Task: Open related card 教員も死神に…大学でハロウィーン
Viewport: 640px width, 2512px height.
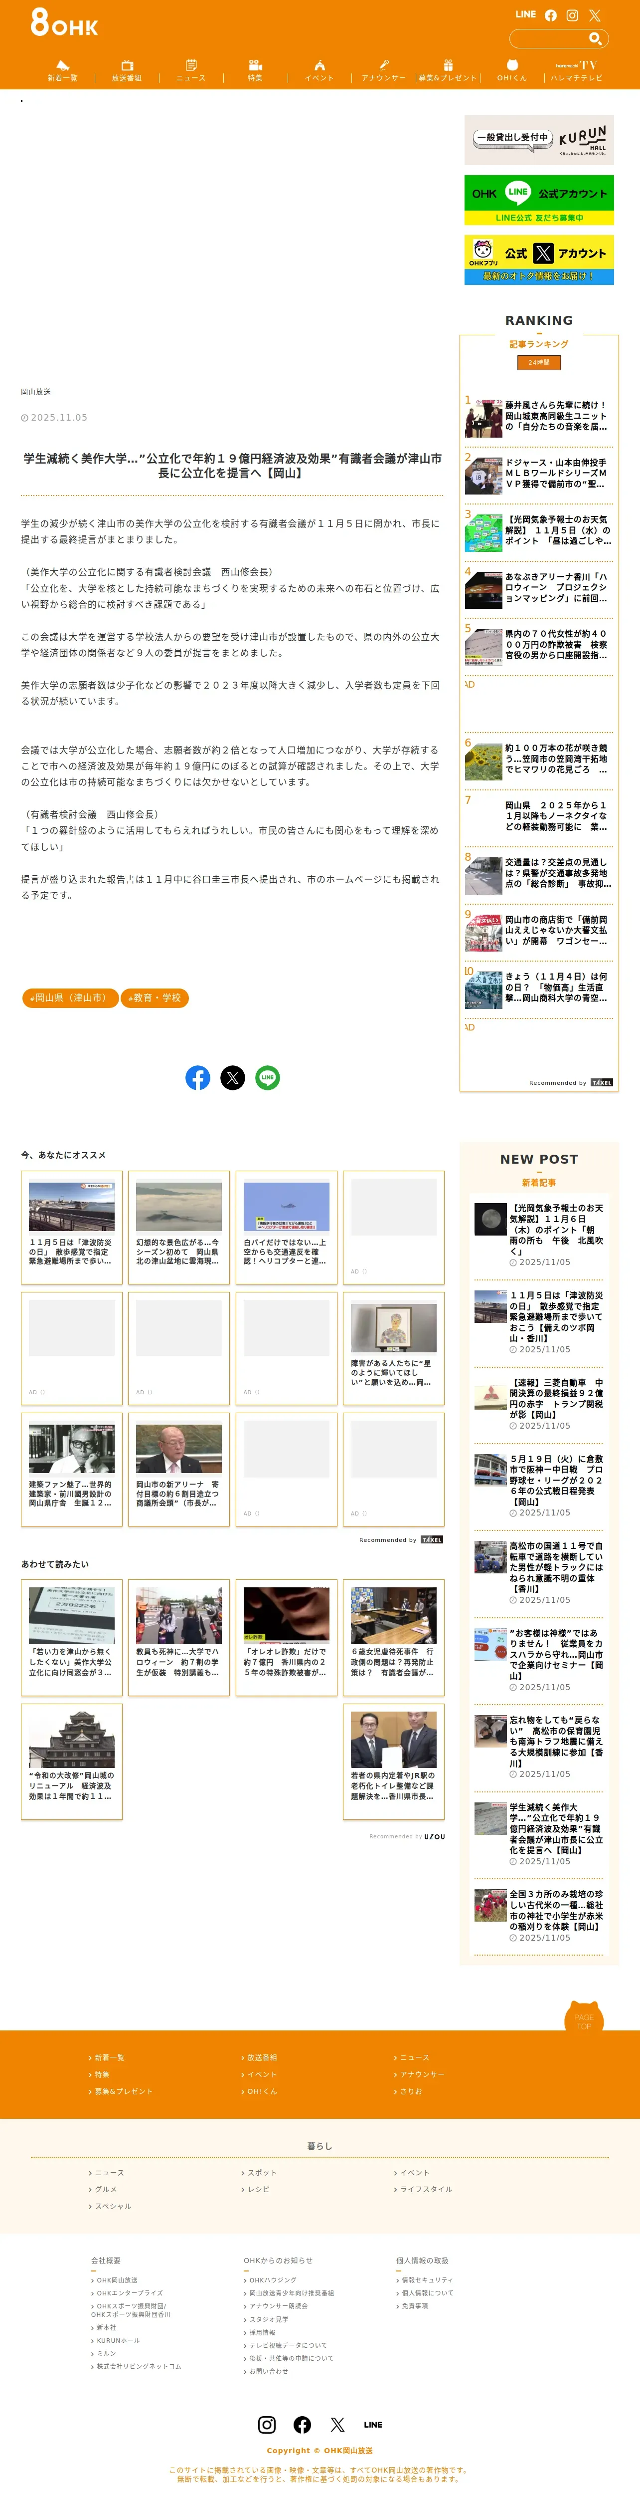Action: tap(179, 1637)
